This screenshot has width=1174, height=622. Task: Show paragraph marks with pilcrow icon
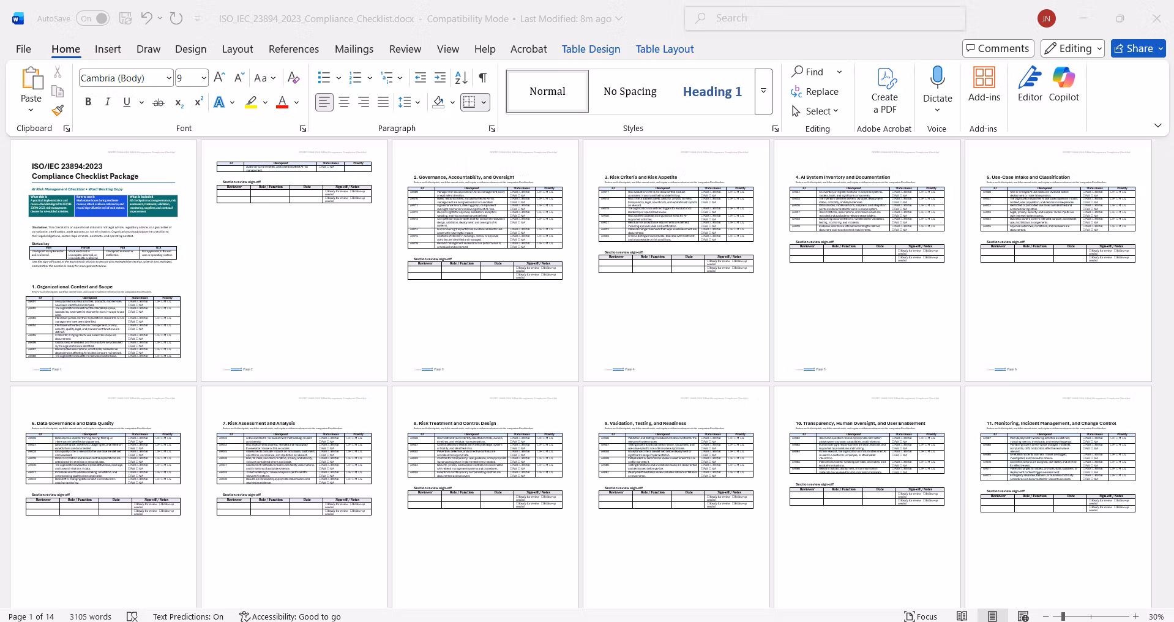point(483,78)
